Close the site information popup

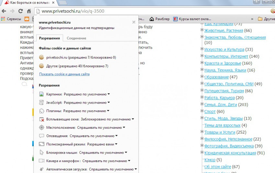[134, 22]
